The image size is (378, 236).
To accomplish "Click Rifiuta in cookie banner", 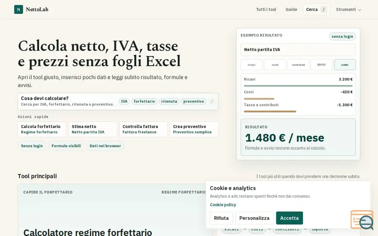I will click(221, 218).
